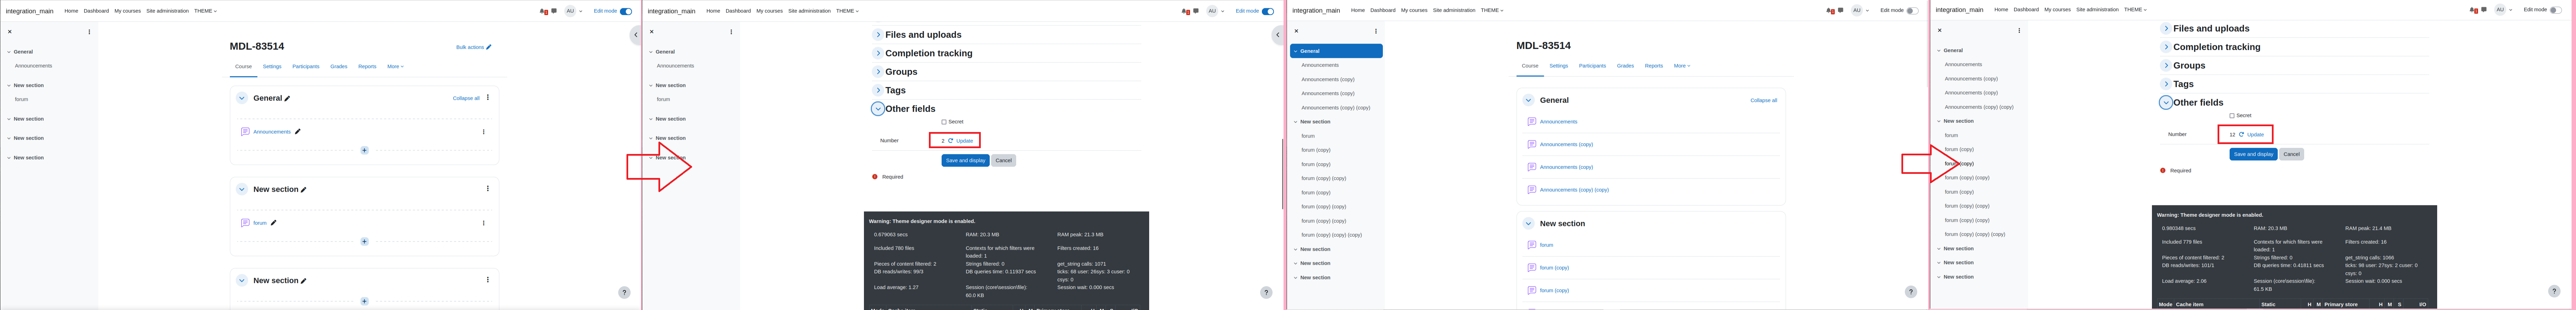This screenshot has width=2576, height=310.
Task: Open forum activity kebab menu, leftmost screenshot
Action: (484, 223)
